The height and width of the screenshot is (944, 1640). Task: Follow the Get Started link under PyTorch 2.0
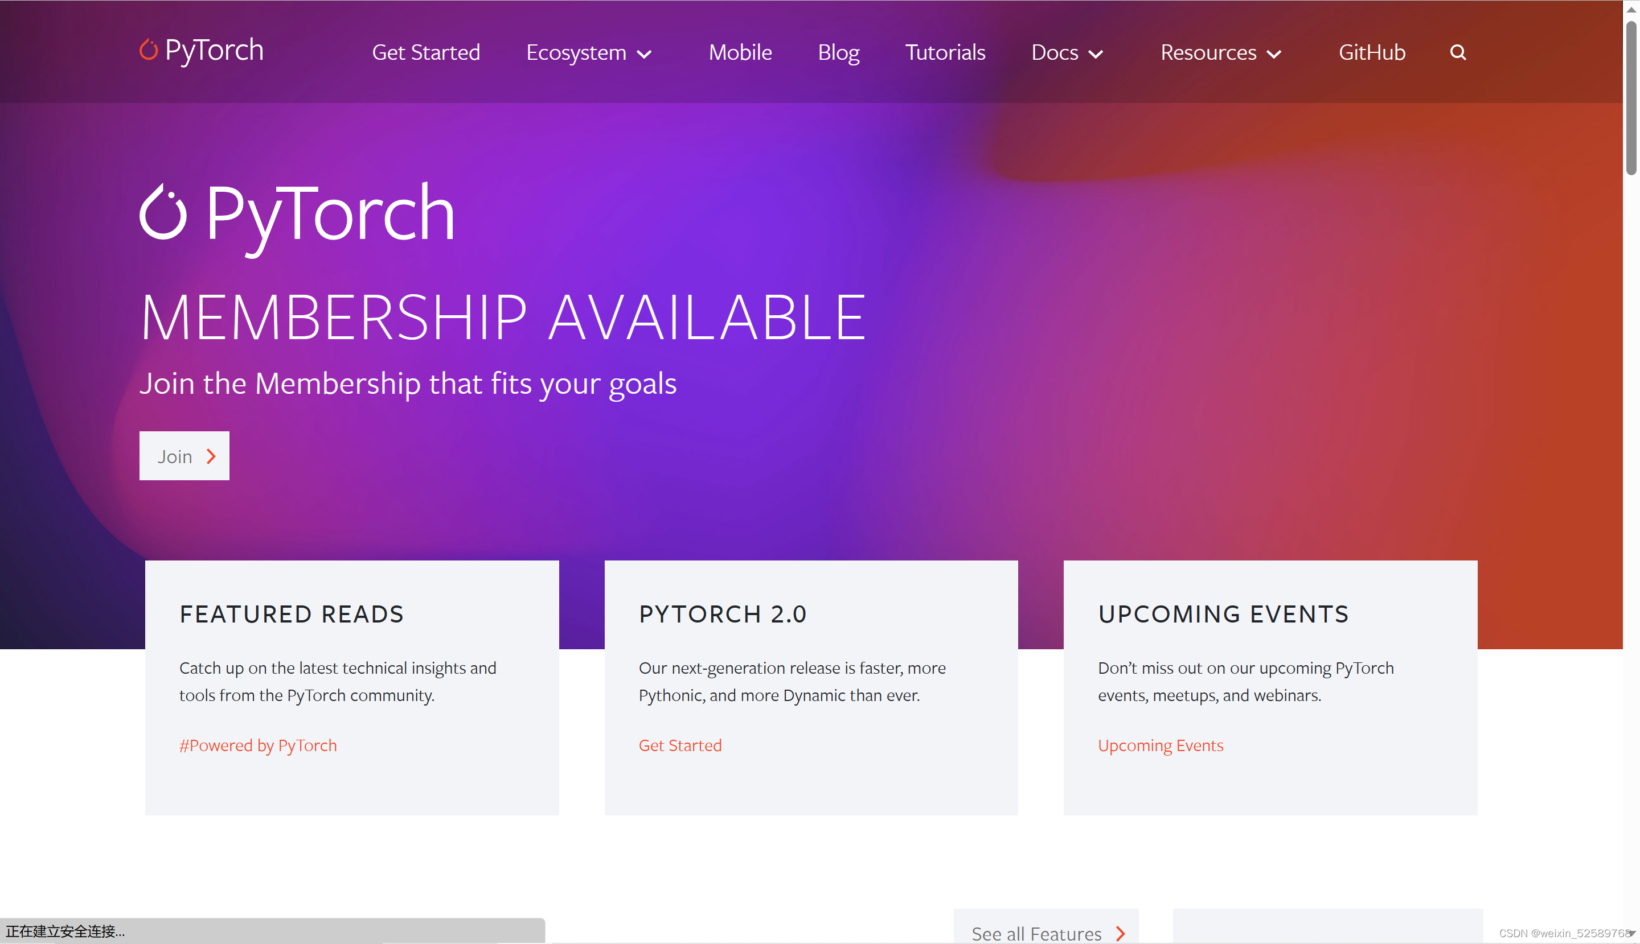point(680,745)
